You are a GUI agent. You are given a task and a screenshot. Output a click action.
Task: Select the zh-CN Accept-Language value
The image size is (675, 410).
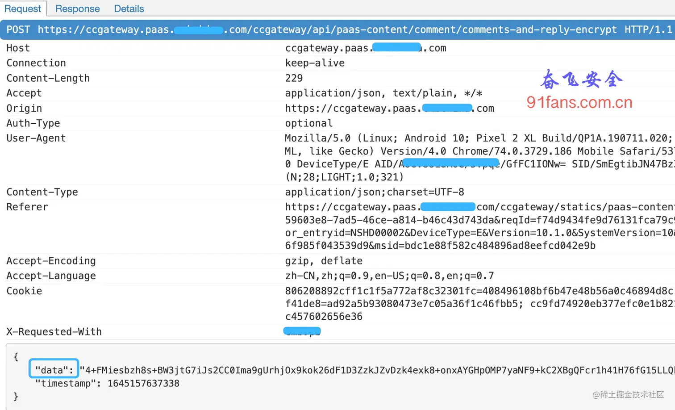(x=389, y=276)
